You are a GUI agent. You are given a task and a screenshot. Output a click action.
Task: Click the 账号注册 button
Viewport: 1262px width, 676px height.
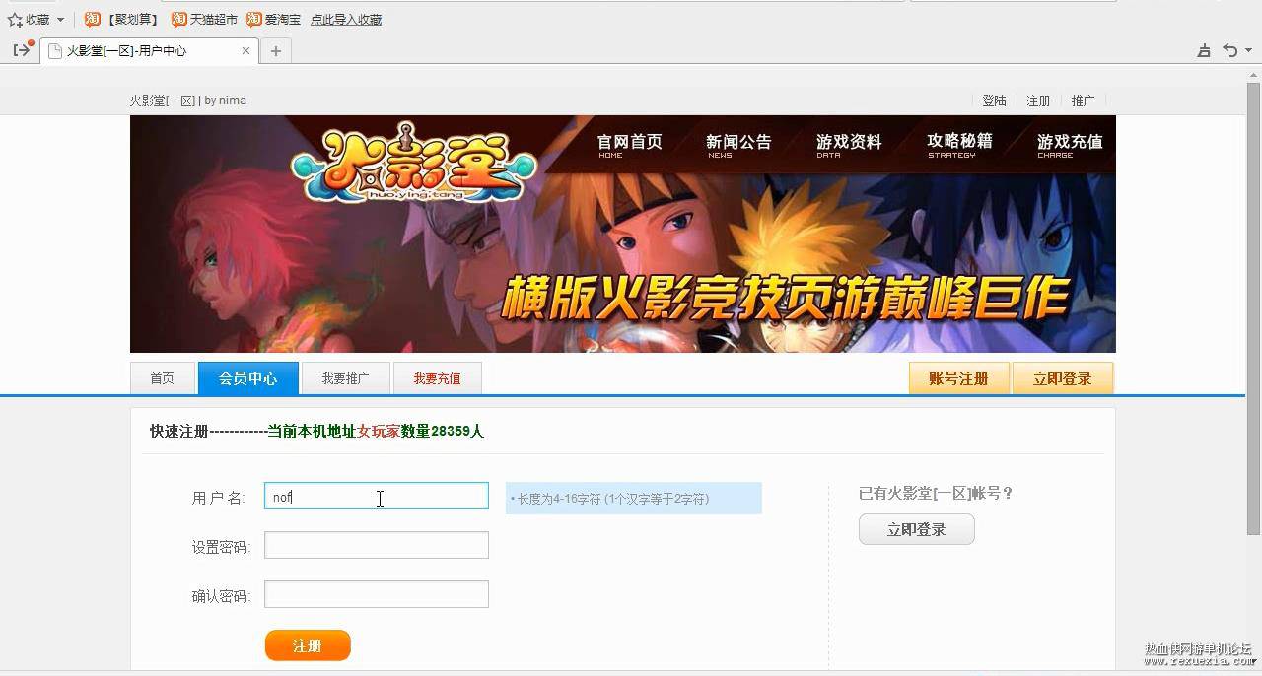pyautogui.click(x=959, y=378)
